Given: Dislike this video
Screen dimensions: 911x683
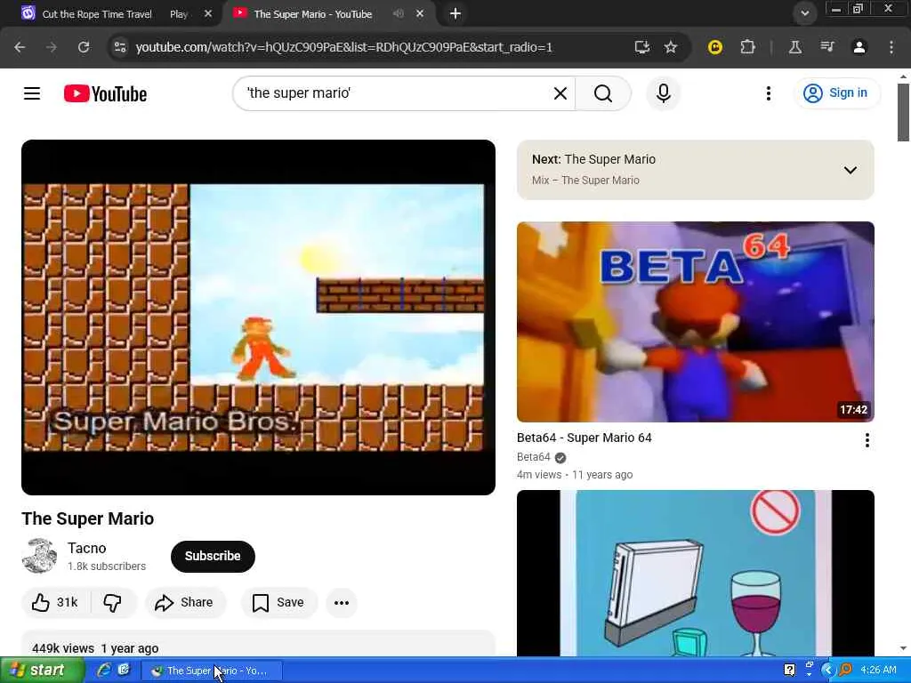Looking at the screenshot, I should click(x=113, y=602).
